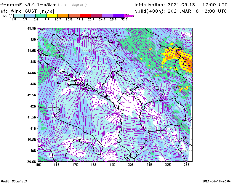
Task: Click the legend value 32.6
Action: [124, 19]
